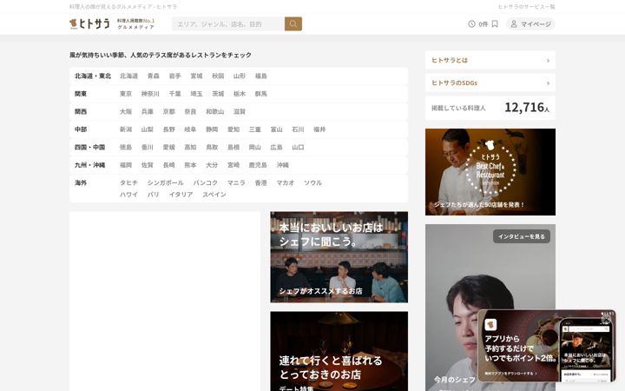Screen dimensions: 625x391
Task: Select 愛知 area link
Action: pos(234,129)
